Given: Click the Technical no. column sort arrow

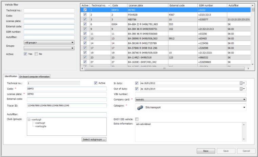Looking at the screenshot, I should click(108, 6).
